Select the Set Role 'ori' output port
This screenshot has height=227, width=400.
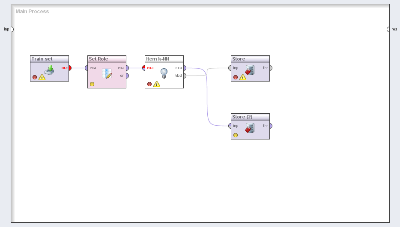tap(127, 76)
